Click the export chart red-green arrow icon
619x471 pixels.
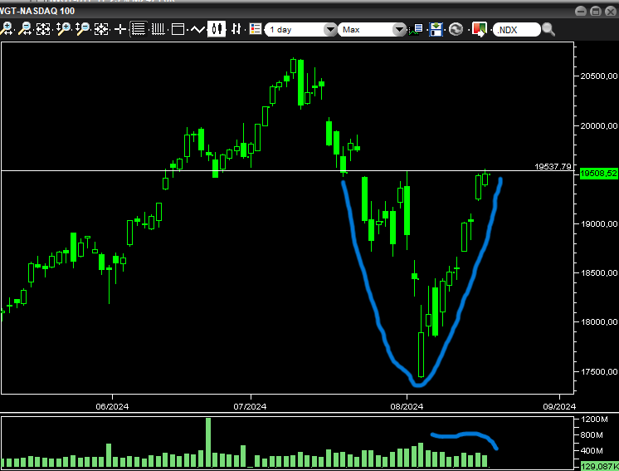point(480,29)
